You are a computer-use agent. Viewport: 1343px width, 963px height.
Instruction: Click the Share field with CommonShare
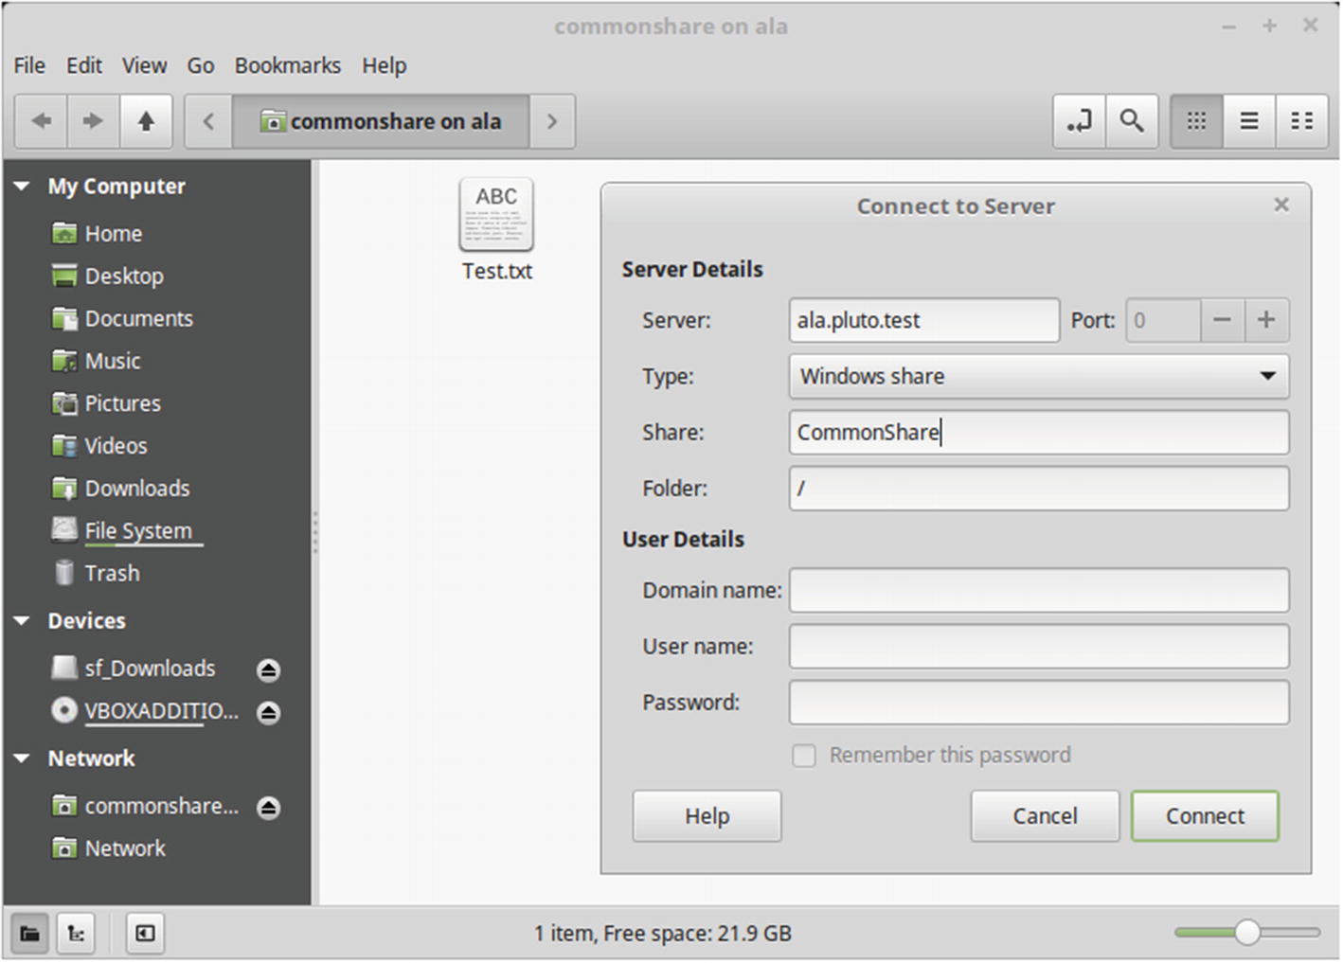coord(1039,432)
